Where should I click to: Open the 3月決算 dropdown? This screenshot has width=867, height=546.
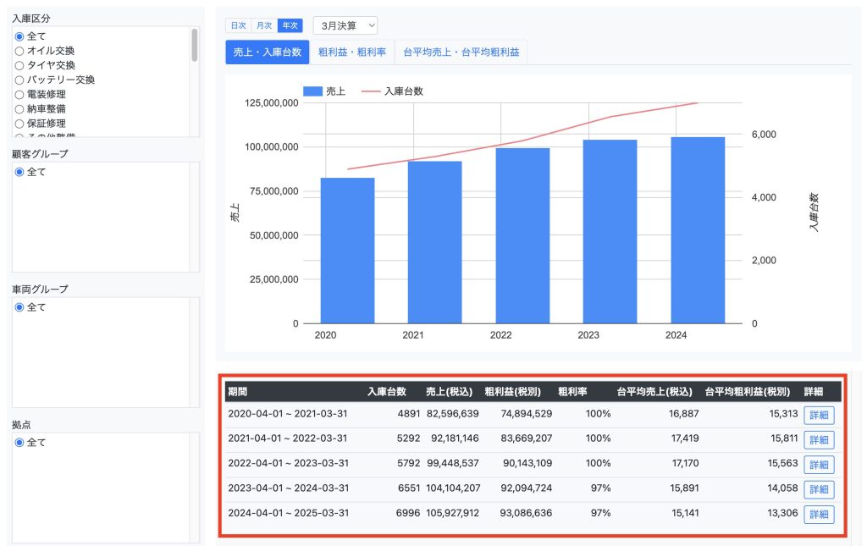tap(345, 26)
